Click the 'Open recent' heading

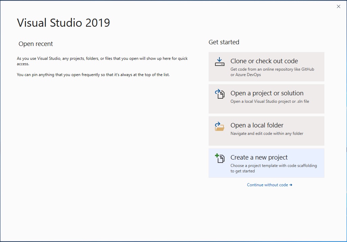(x=36, y=44)
